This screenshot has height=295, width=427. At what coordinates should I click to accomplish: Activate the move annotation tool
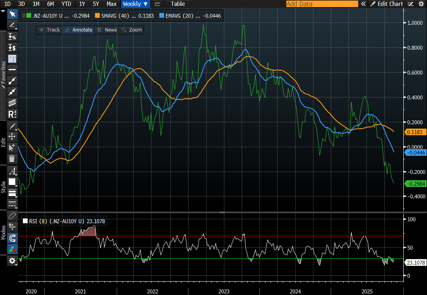click(x=12, y=136)
